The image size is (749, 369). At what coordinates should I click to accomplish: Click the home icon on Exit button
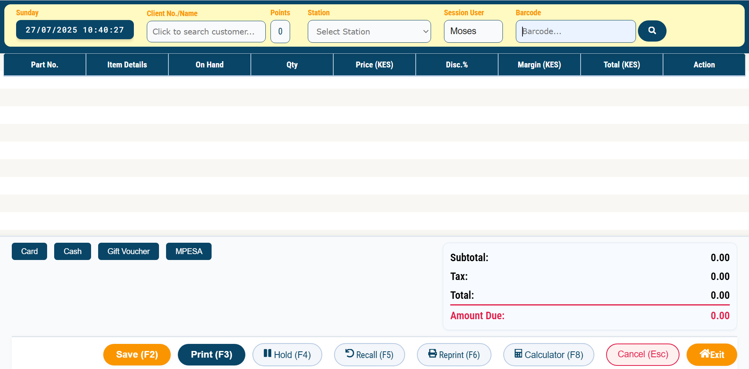[x=705, y=354]
